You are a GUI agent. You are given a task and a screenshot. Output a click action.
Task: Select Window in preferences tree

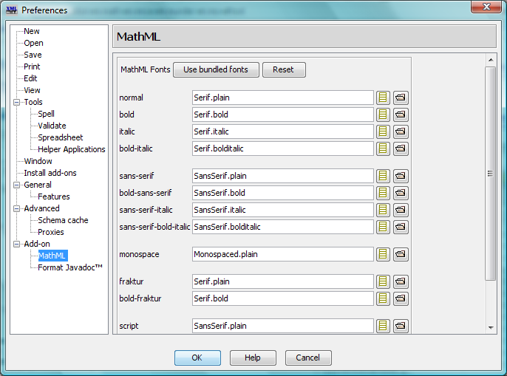click(x=38, y=161)
